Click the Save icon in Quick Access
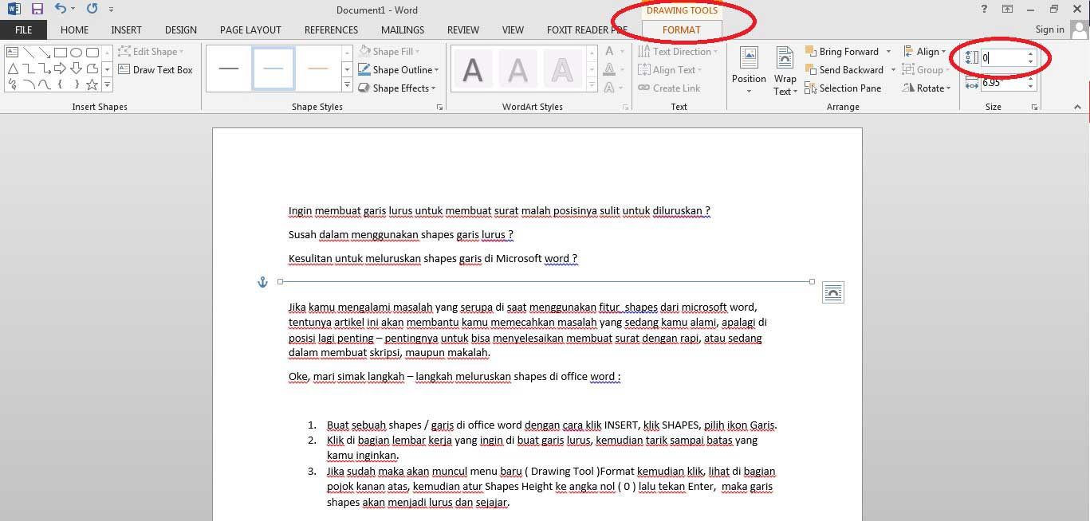The width and height of the screenshot is (1090, 521). click(x=37, y=10)
